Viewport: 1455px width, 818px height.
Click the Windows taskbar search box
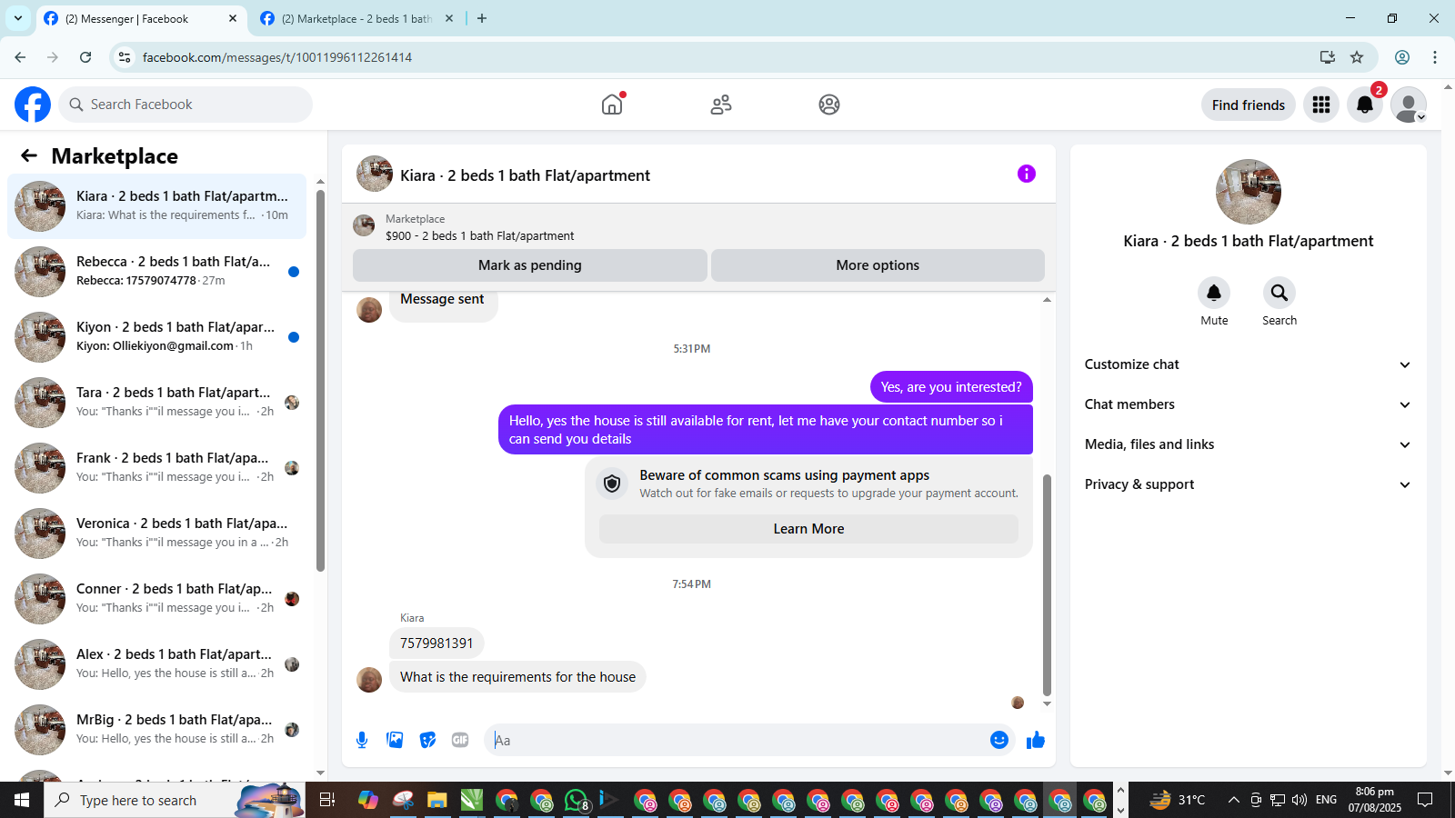175,800
